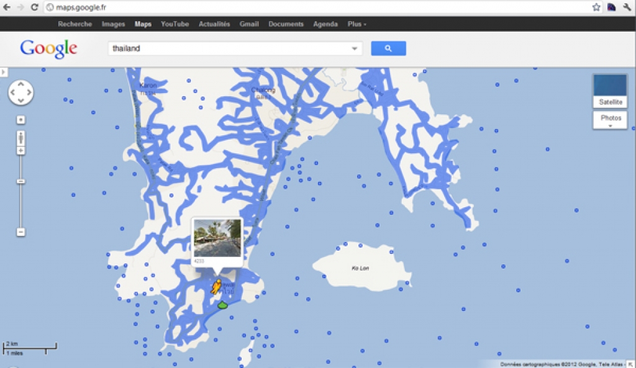Open Recherche in the Google bar
The width and height of the screenshot is (636, 368).
[75, 24]
